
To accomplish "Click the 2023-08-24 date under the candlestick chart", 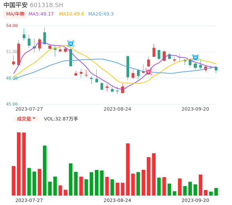I will tap(117, 109).
